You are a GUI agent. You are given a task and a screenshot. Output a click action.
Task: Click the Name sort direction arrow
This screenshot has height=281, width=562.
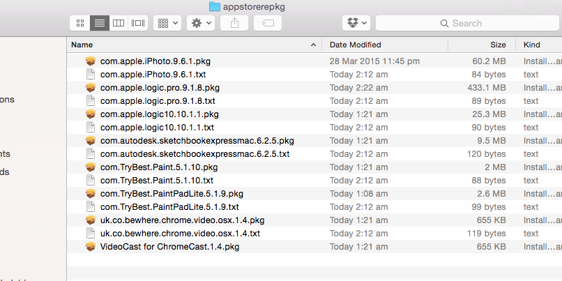313,45
